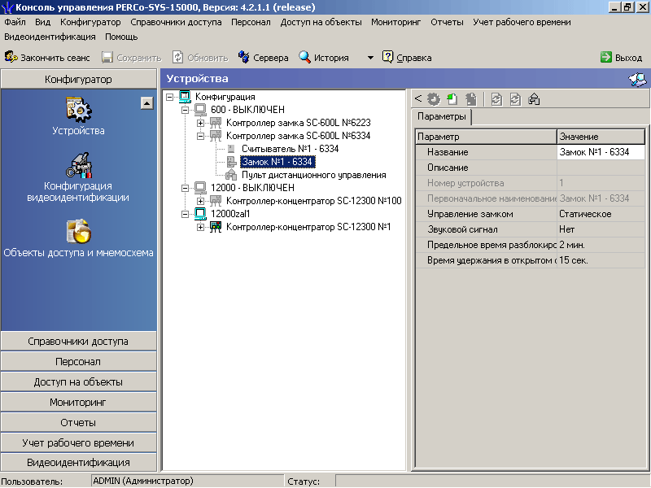The width and height of the screenshot is (651, 488).
Task: Click the green Выход exit icon
Action: (606, 57)
